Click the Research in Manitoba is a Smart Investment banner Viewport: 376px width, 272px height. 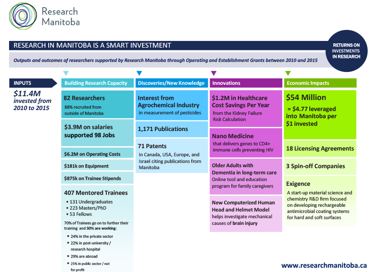(x=168, y=45)
